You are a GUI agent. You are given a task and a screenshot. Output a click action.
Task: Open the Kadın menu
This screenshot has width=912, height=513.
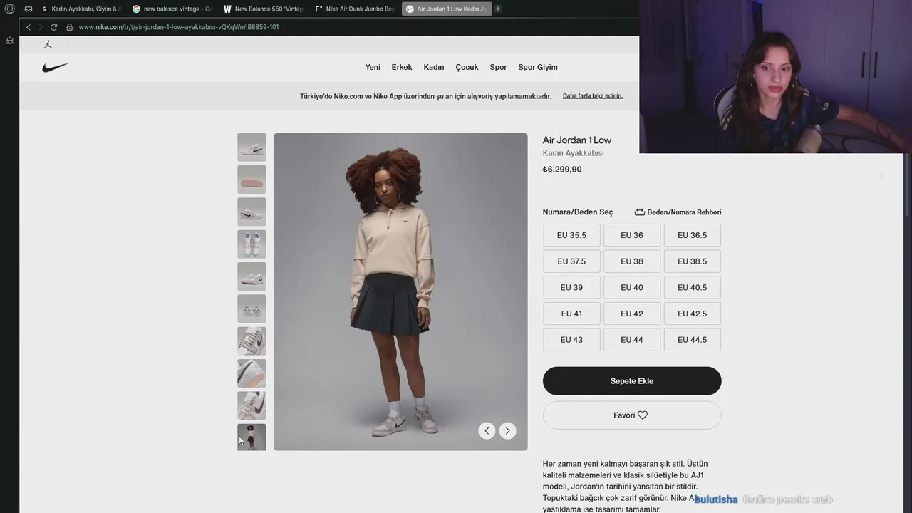click(434, 67)
